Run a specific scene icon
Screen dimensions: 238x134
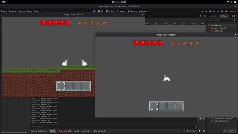222,11
